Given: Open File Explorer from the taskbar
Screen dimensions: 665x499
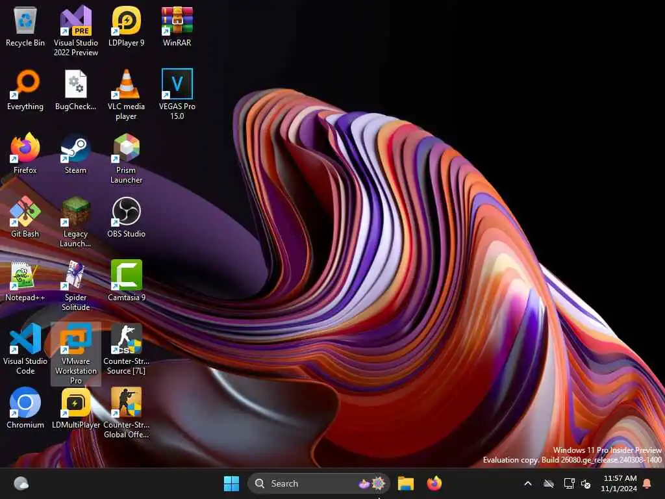Looking at the screenshot, I should tap(405, 483).
